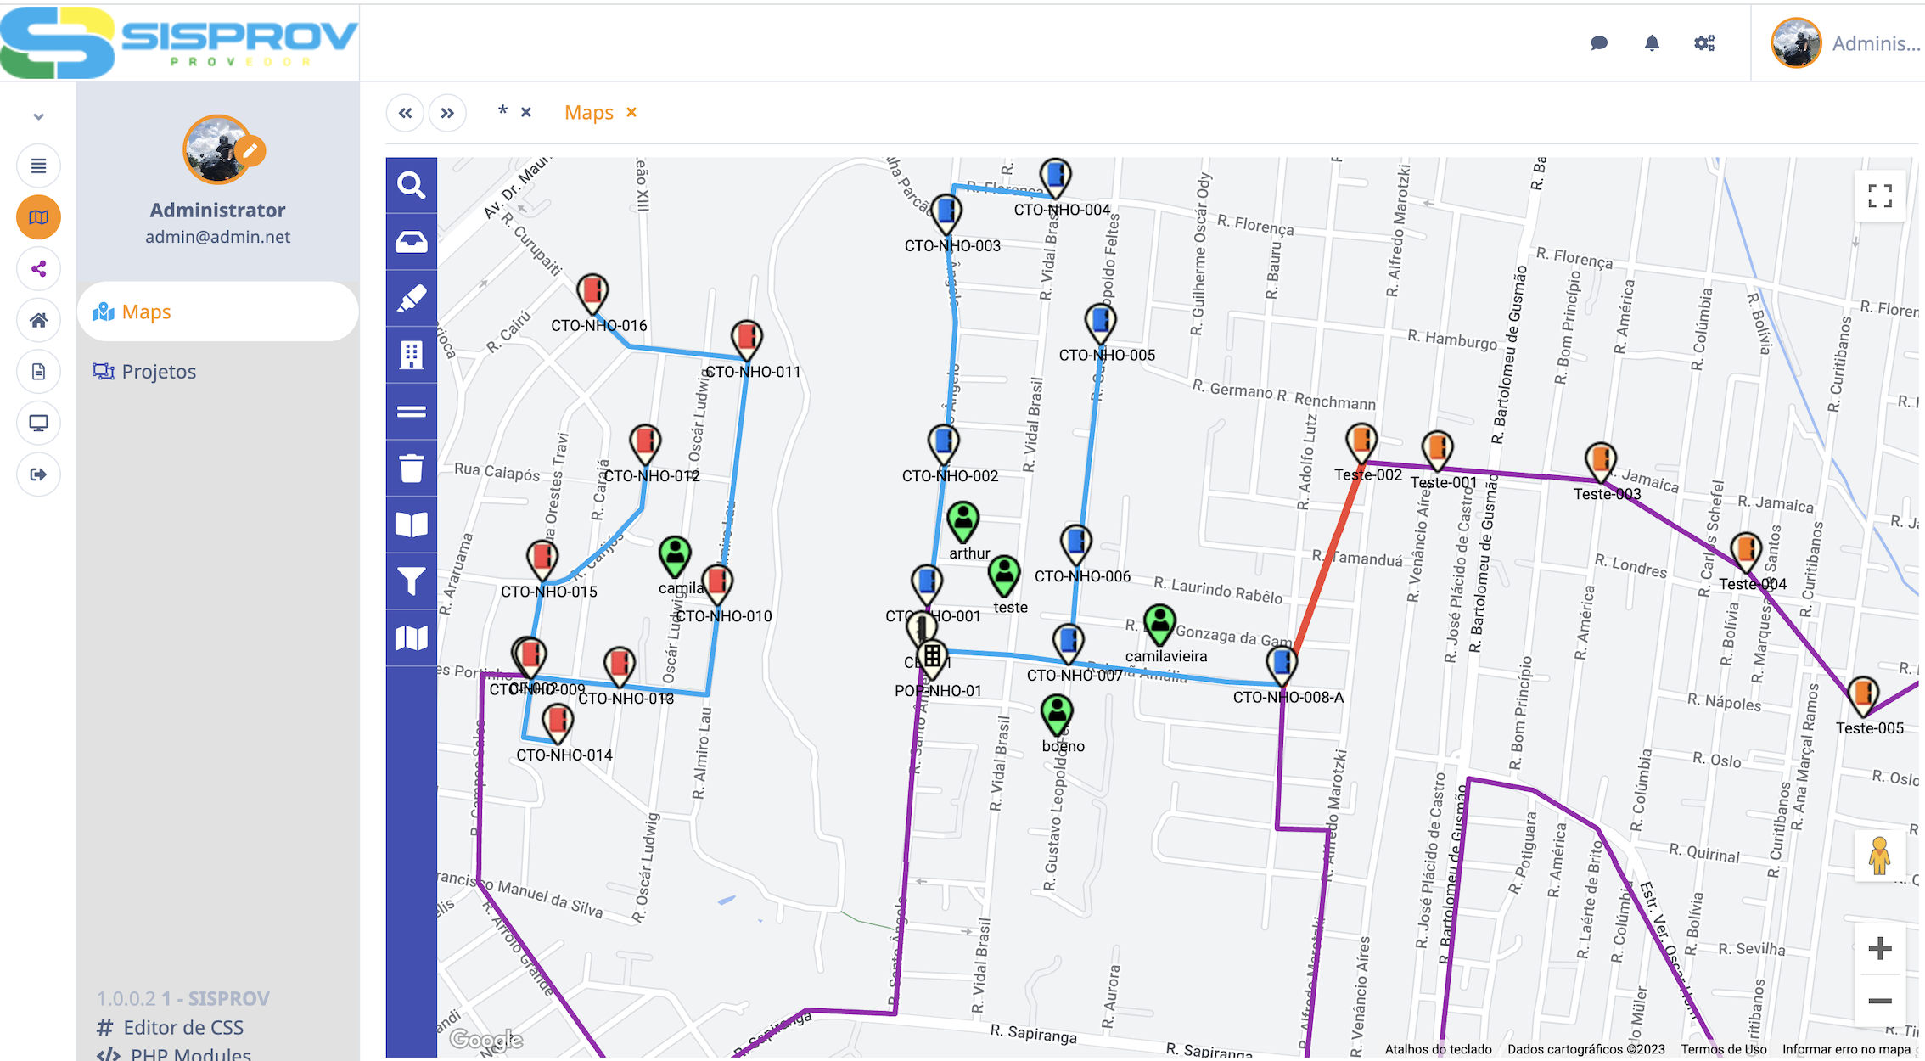
Task: Click admin@admin.net email text
Action: click(218, 237)
